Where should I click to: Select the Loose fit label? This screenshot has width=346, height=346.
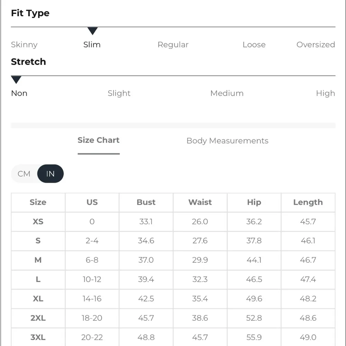[x=254, y=45]
